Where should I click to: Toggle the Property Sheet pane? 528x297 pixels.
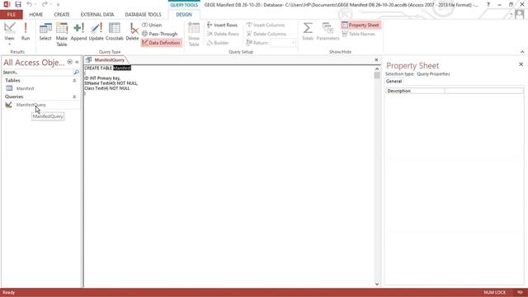tap(361, 25)
